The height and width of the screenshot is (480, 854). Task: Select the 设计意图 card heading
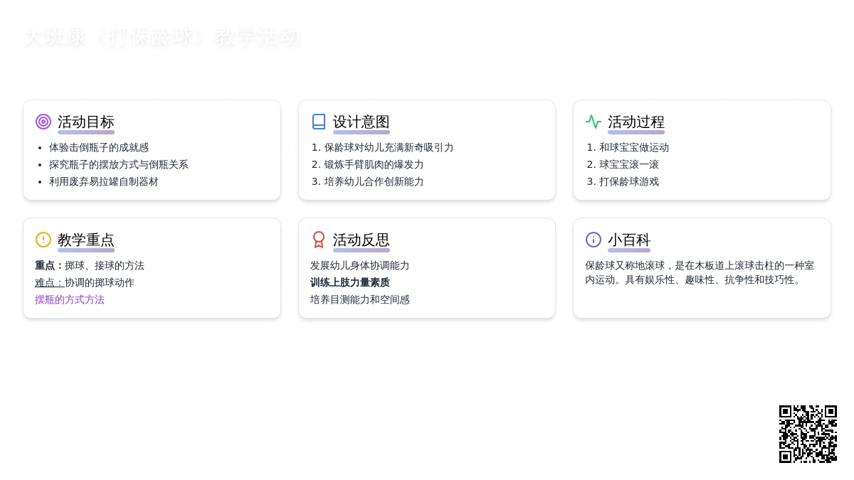click(x=361, y=122)
